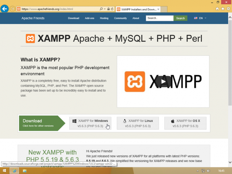232x174 pixels.
Task: Open browser Tools gear icon
Action: [228, 9]
